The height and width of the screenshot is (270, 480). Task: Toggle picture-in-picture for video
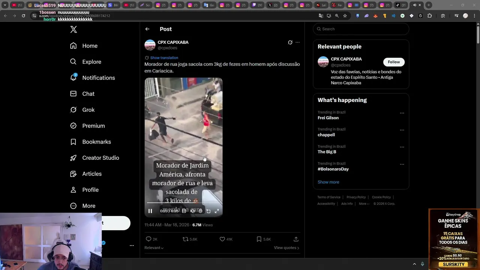click(208, 211)
